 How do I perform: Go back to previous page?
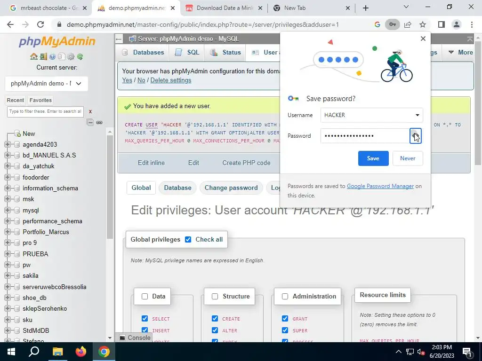pyautogui.click(x=10, y=24)
